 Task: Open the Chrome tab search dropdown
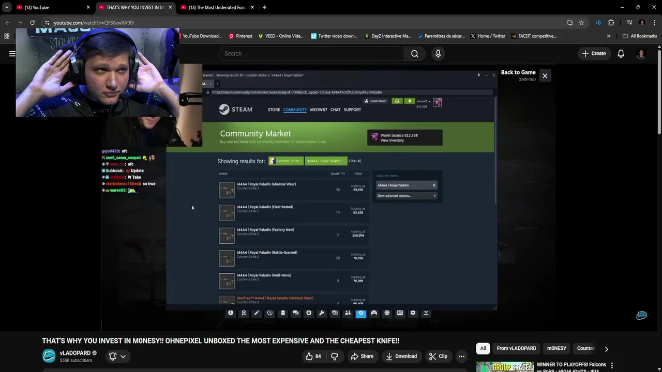7,7
